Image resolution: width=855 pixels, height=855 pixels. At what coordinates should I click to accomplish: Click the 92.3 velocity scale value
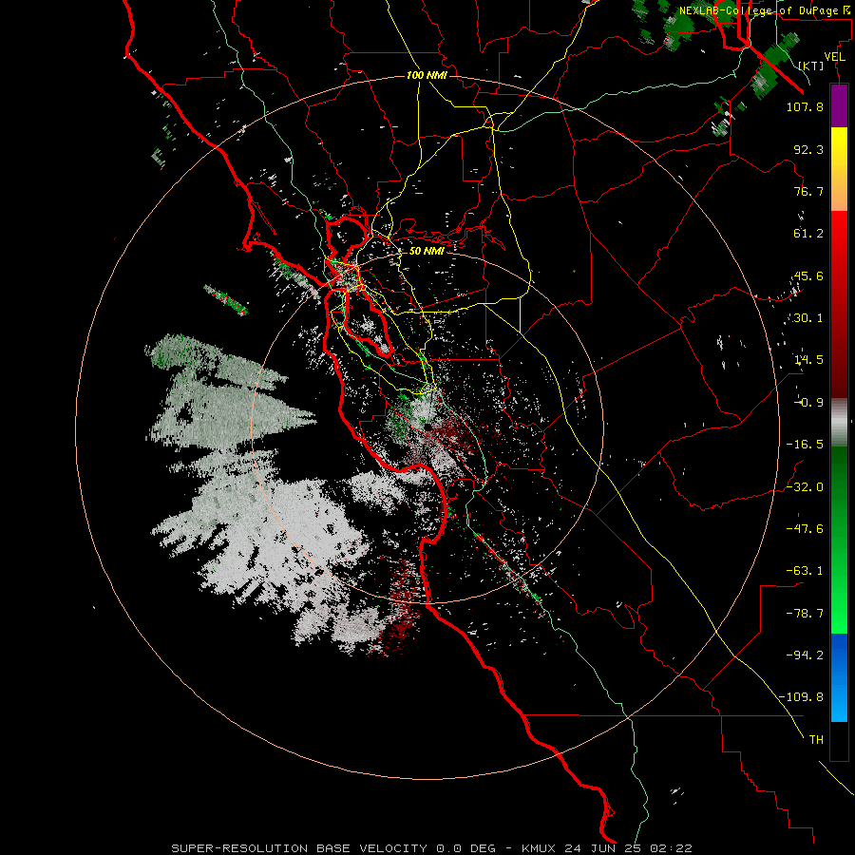pyautogui.click(x=808, y=149)
